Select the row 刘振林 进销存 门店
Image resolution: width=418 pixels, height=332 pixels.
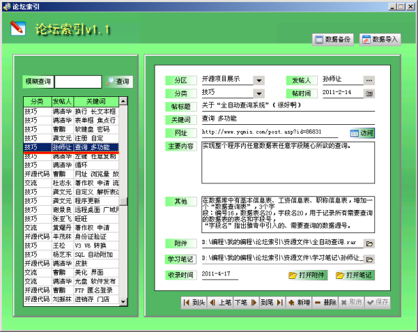pos(71,299)
